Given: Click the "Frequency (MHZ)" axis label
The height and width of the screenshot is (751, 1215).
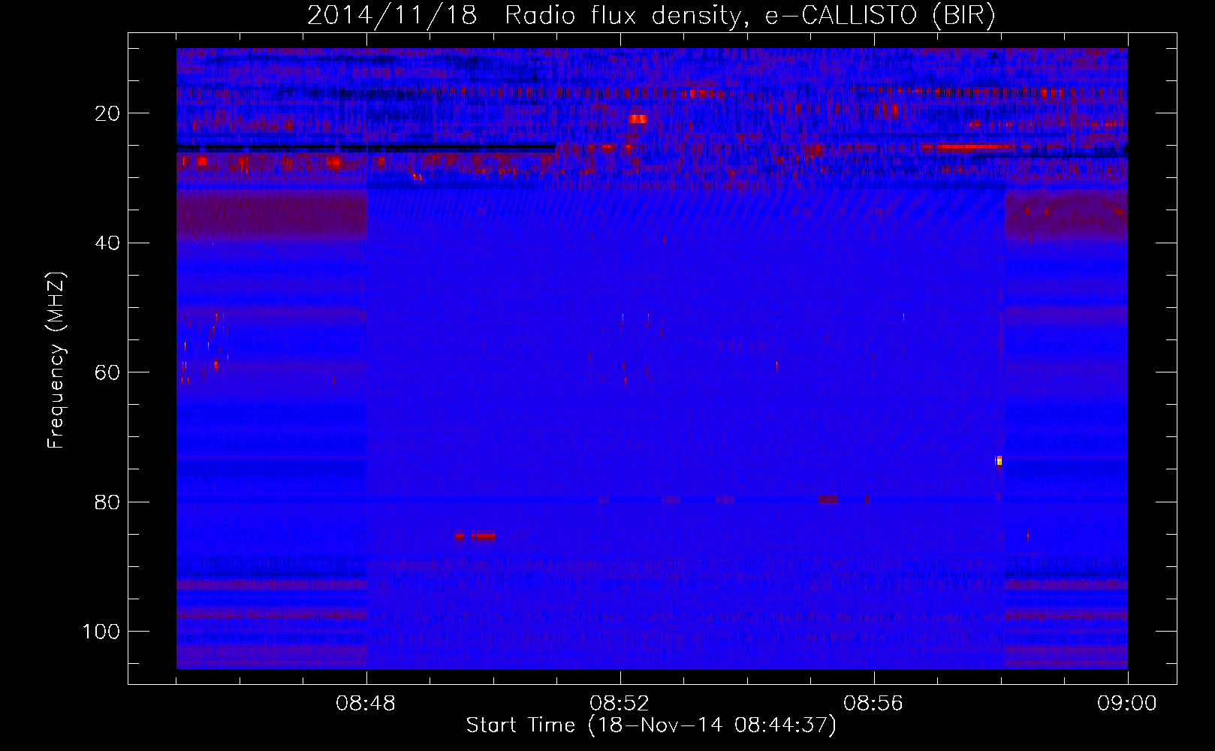Looking at the screenshot, I should [x=56, y=360].
